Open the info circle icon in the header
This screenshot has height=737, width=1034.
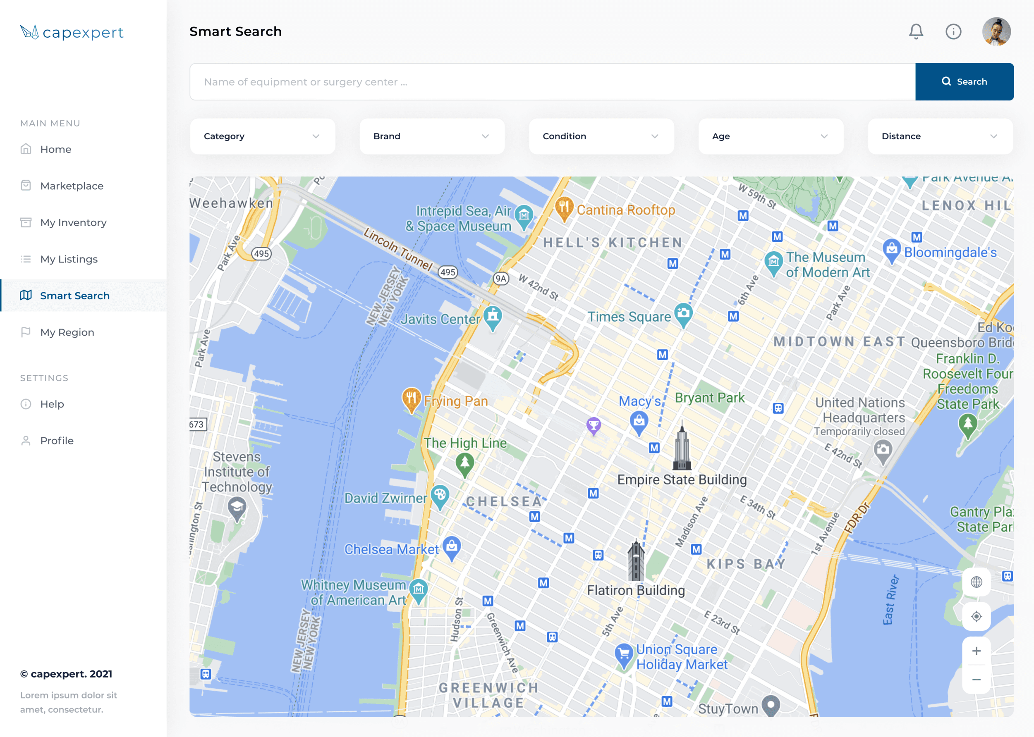953,31
